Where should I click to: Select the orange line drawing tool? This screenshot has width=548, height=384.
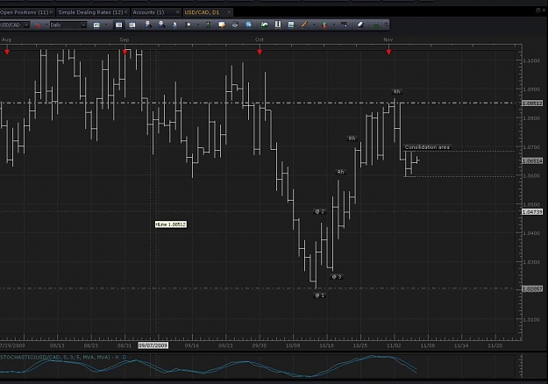coord(304,24)
